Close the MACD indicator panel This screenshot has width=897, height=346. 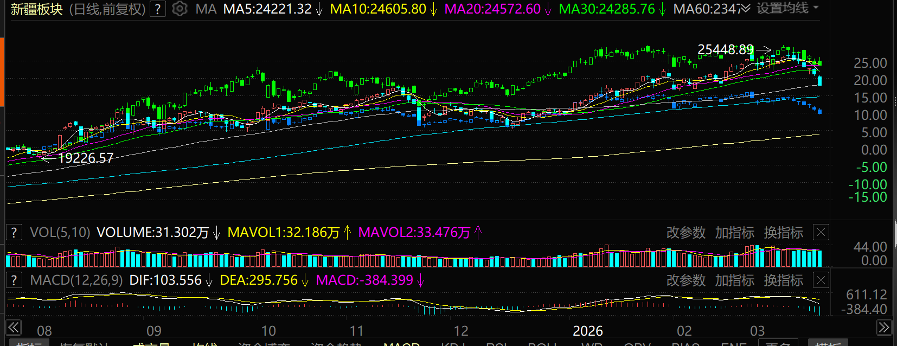click(821, 280)
